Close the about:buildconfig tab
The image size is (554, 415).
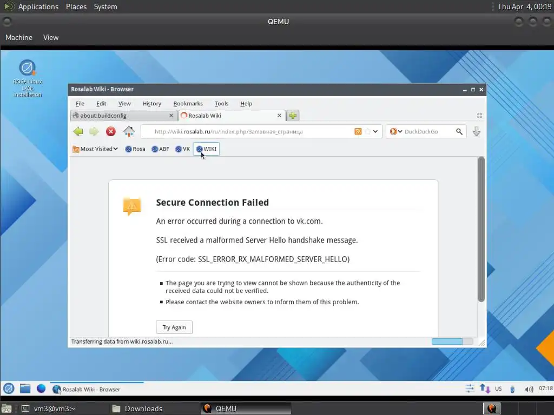(x=172, y=116)
